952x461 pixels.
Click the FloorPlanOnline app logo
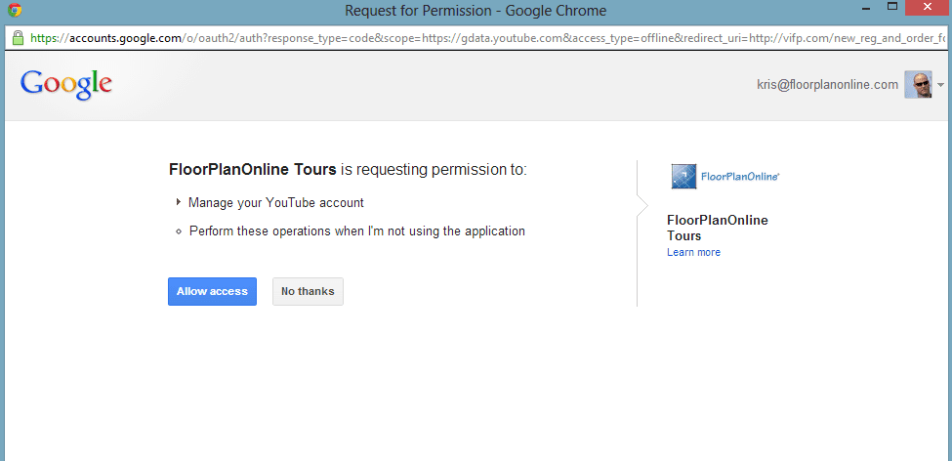725,176
